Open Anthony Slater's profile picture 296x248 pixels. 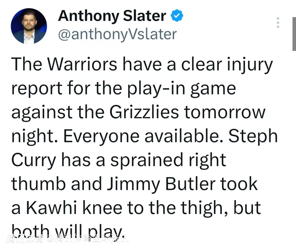[x=29, y=26]
